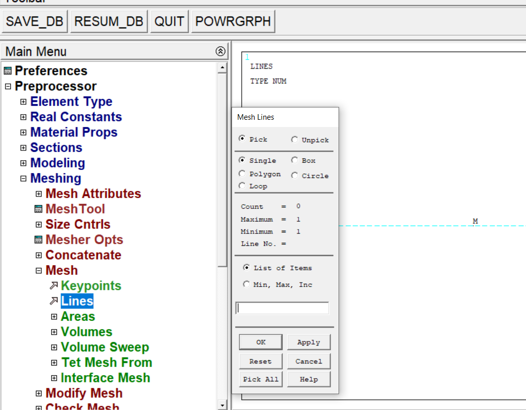Image resolution: width=526 pixels, height=410 pixels.
Task: Select the List of Items option
Action: coord(246,268)
